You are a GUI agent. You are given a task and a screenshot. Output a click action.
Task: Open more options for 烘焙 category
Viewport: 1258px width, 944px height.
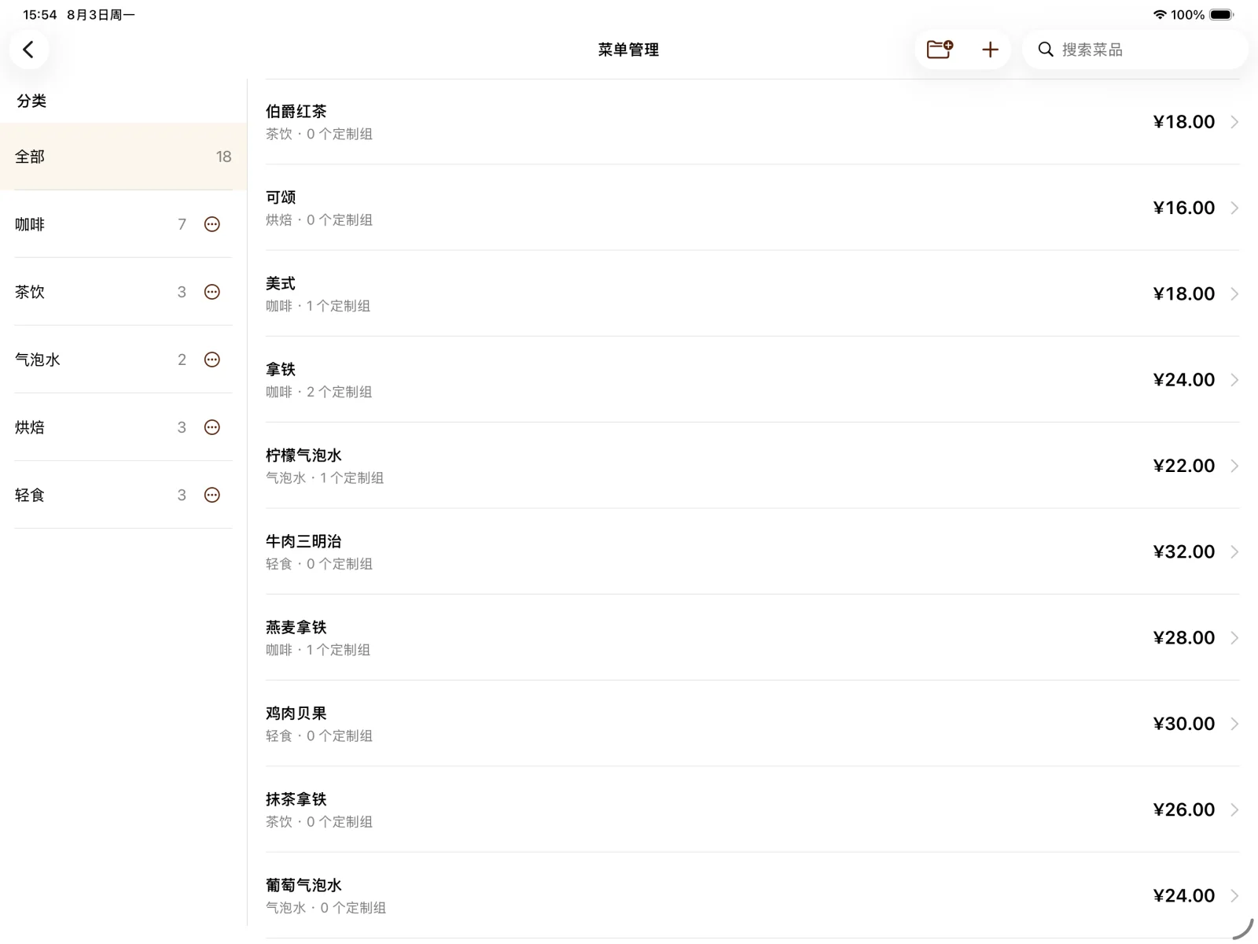tap(212, 427)
